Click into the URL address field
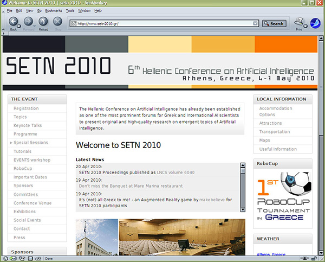This screenshot has width=325, height=262. click(162, 23)
